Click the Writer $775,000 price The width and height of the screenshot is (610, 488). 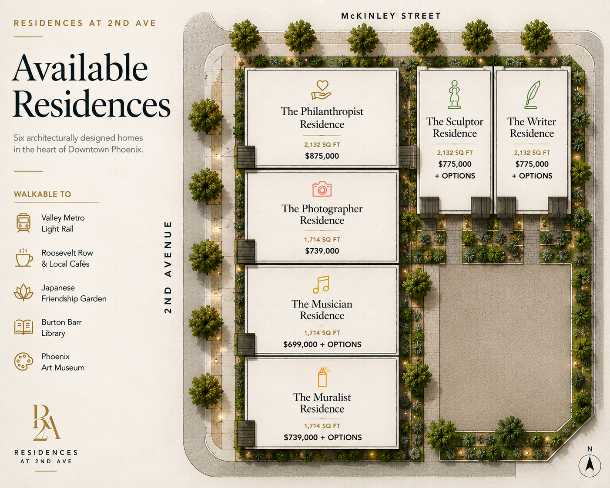(532, 164)
